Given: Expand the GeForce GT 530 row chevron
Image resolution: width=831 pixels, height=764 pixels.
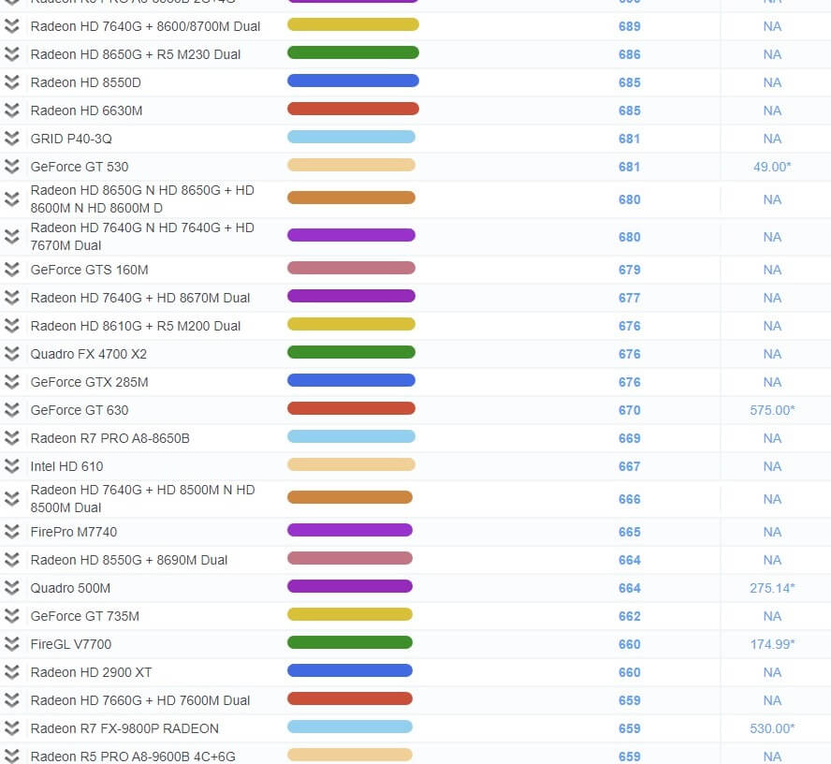Looking at the screenshot, I should pyautogui.click(x=11, y=167).
